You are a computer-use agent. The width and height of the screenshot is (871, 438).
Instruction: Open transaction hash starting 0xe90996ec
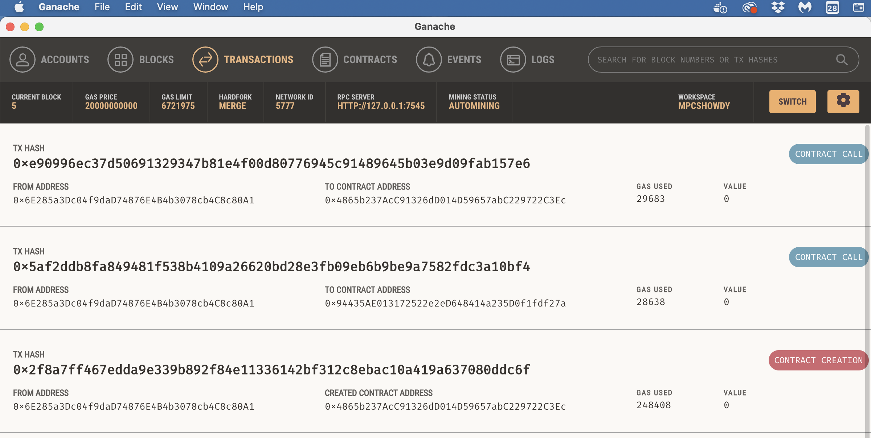[271, 163]
